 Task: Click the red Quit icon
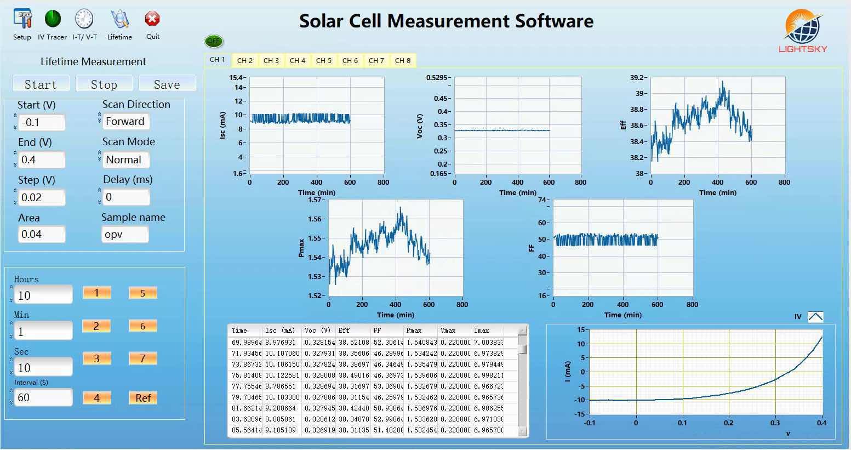coord(152,20)
